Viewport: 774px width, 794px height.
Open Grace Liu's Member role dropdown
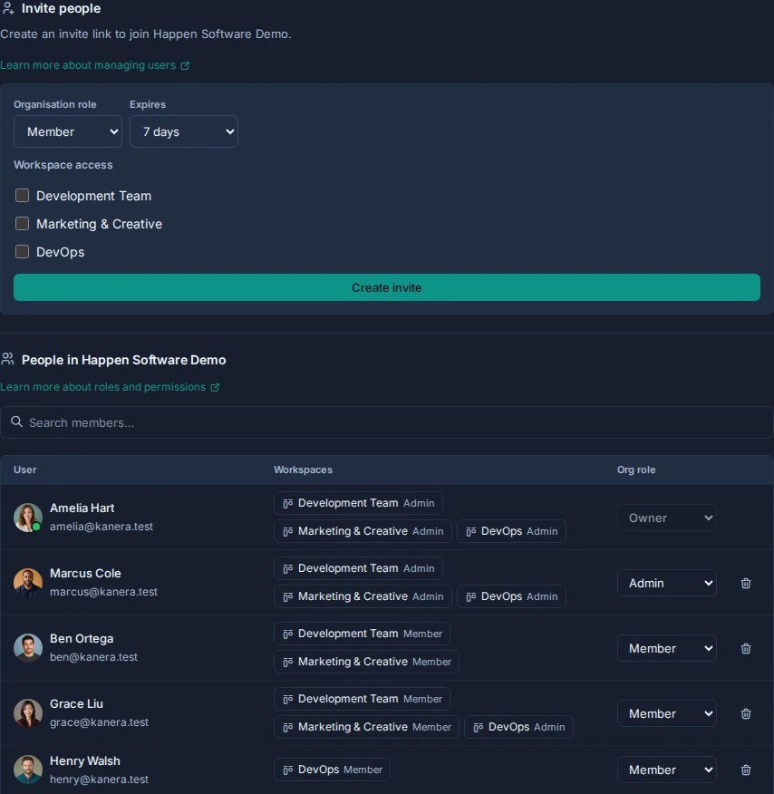click(667, 714)
